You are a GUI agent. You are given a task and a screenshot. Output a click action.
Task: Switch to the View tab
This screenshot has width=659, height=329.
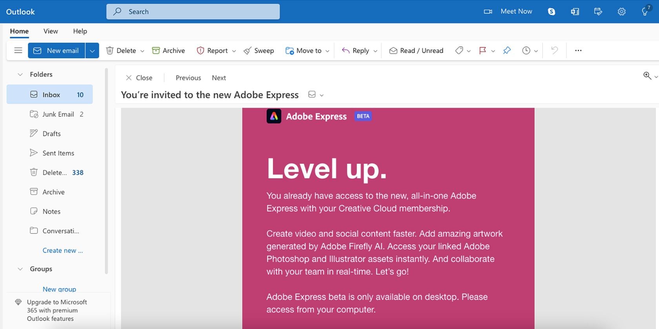tap(51, 31)
